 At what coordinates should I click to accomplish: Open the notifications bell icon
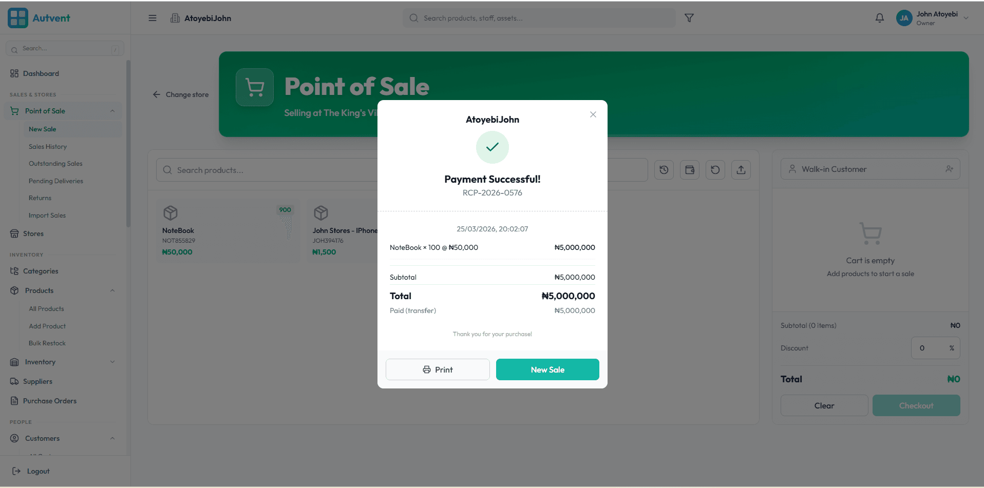tap(880, 17)
